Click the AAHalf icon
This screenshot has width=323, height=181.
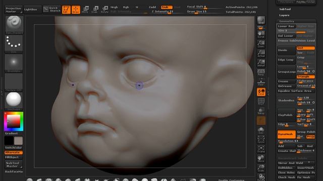coord(261,63)
